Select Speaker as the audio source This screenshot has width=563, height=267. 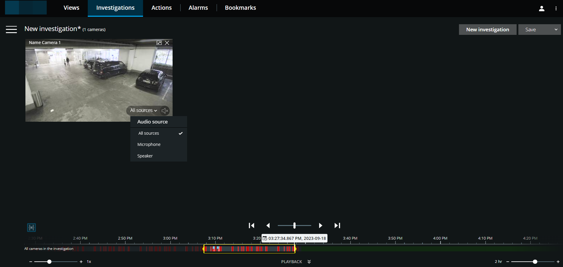click(x=145, y=156)
